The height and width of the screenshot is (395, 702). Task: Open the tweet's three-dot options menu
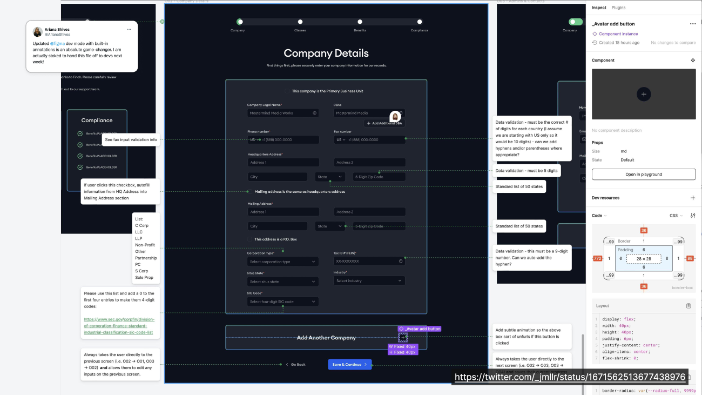[x=129, y=29]
